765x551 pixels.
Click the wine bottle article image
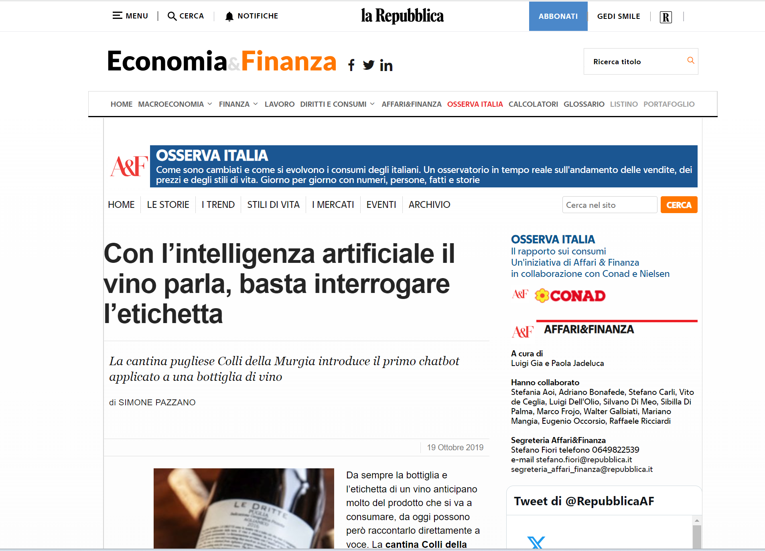[244, 508]
